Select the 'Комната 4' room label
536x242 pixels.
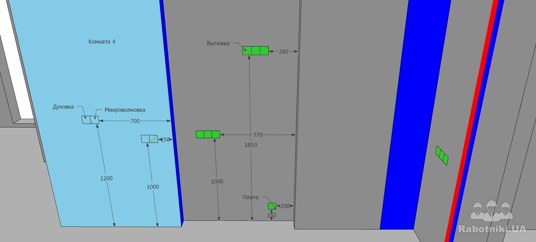(102, 42)
